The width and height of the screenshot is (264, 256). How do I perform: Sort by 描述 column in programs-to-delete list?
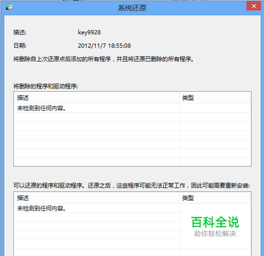(97, 98)
